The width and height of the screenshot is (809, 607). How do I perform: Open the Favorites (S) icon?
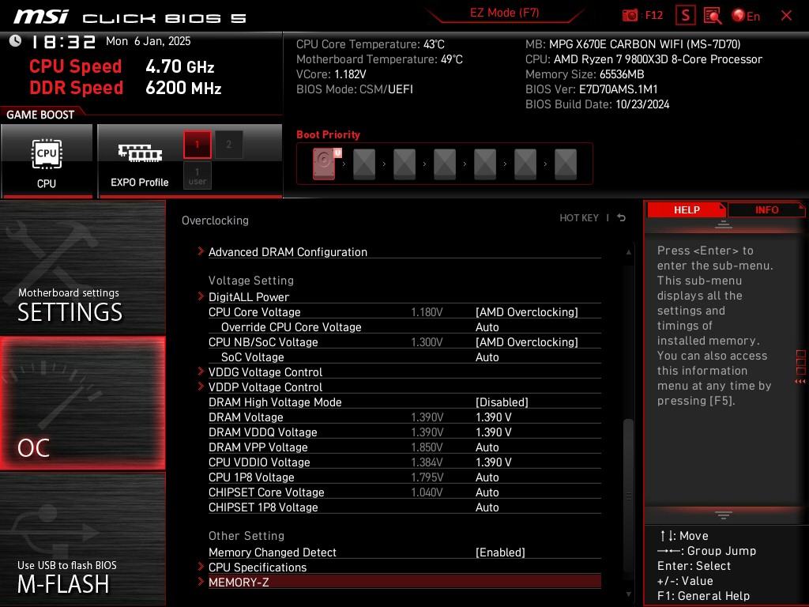click(x=685, y=16)
